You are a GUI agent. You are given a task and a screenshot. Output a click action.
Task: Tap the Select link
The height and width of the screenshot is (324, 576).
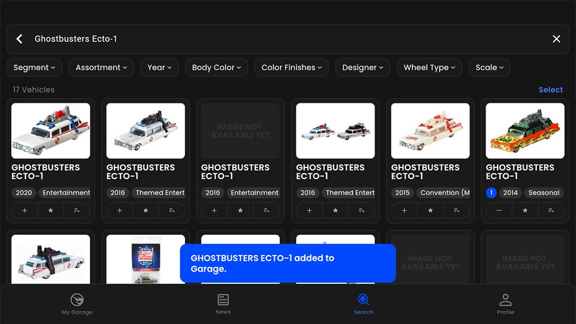tap(551, 90)
